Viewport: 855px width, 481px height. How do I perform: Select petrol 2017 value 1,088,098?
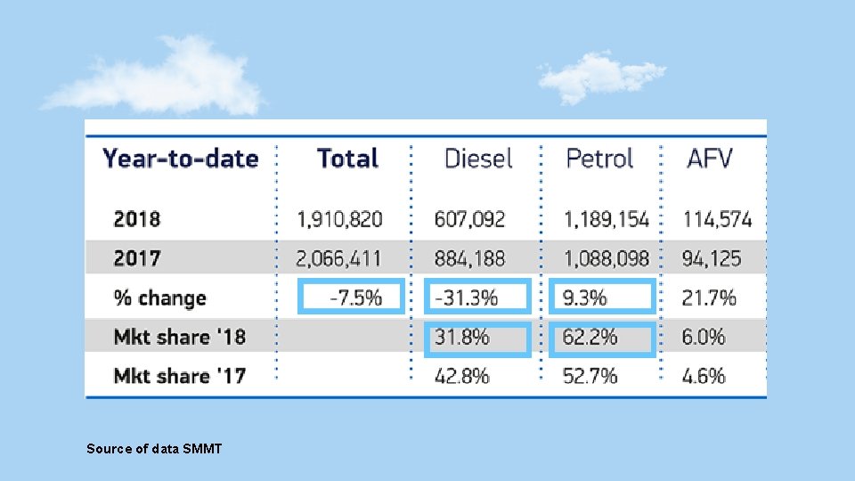click(x=606, y=258)
